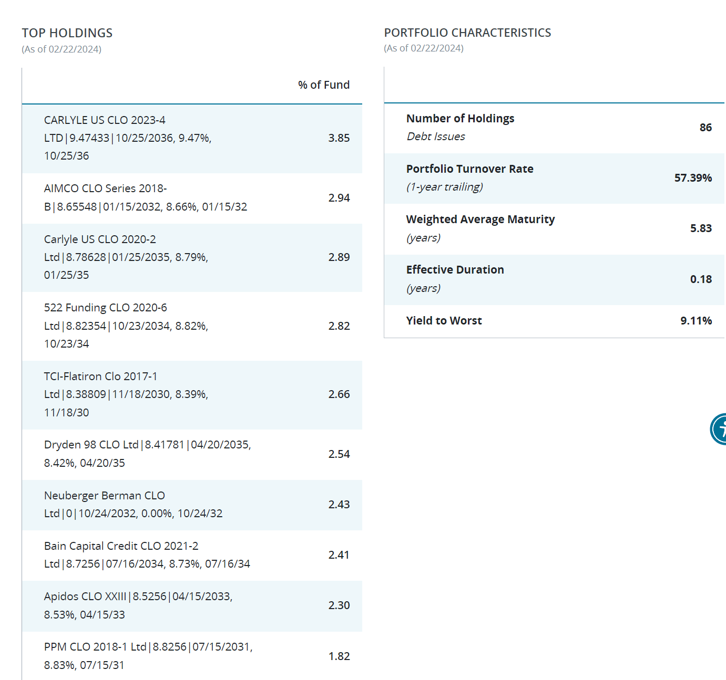Screen dimensions: 726x680
Task: Click the PORTFOLIO CHARACTERISTICS heading
Action: pyautogui.click(x=467, y=33)
